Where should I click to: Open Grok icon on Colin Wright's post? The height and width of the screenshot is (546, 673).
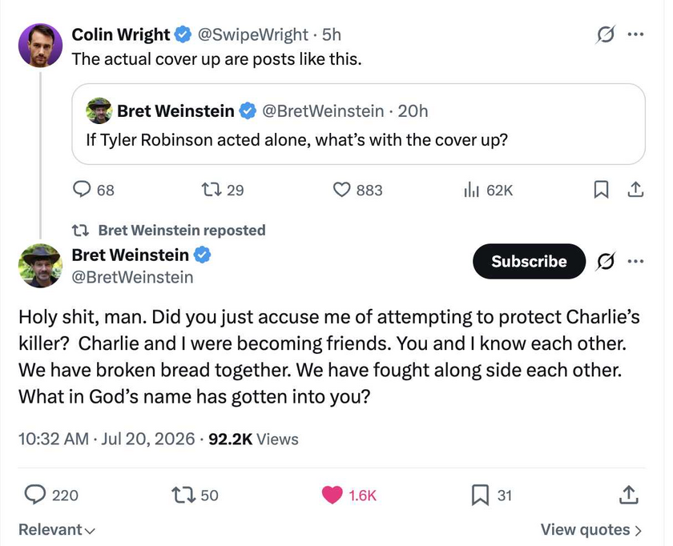click(x=605, y=34)
